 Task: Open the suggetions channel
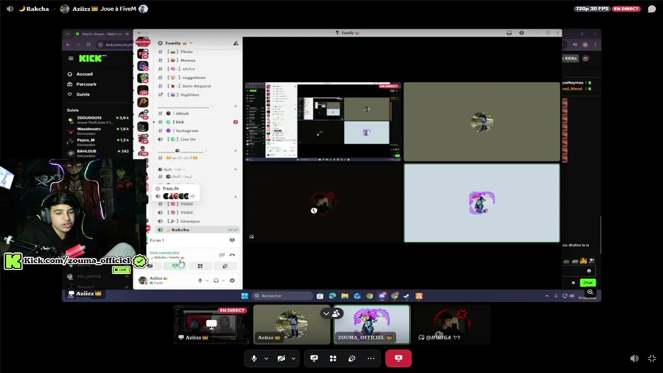(x=197, y=78)
